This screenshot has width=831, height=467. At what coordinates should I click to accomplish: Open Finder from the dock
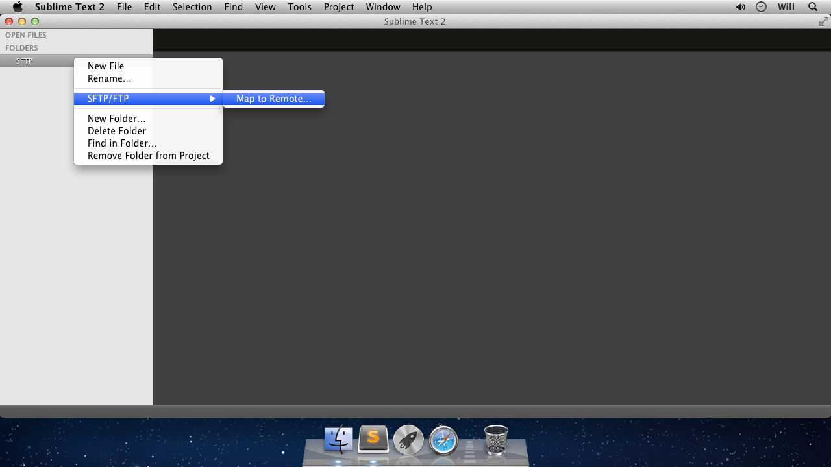click(x=338, y=440)
